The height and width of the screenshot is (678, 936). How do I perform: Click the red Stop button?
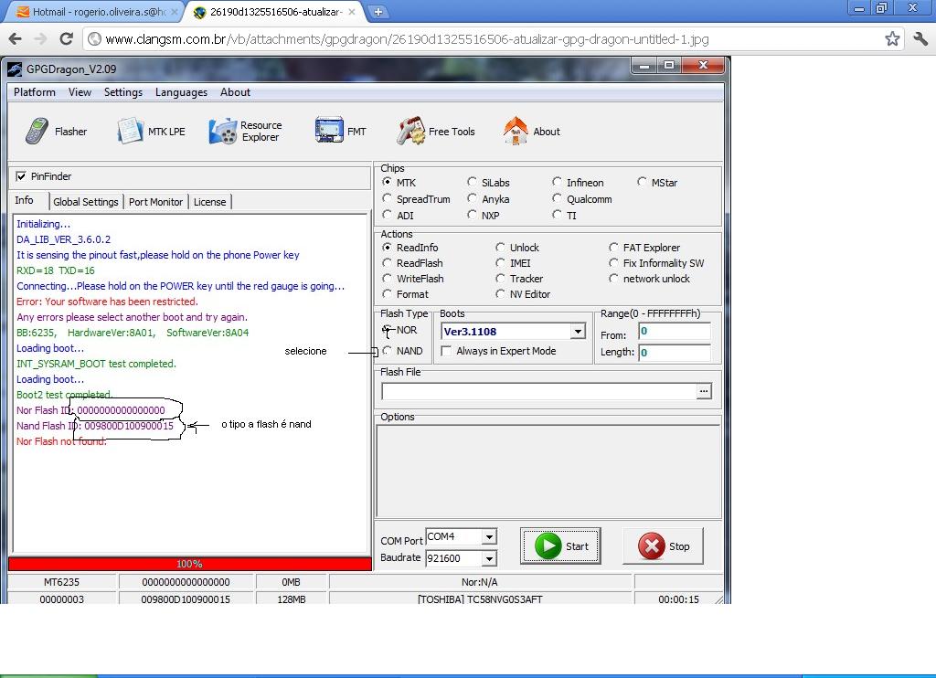coord(664,546)
